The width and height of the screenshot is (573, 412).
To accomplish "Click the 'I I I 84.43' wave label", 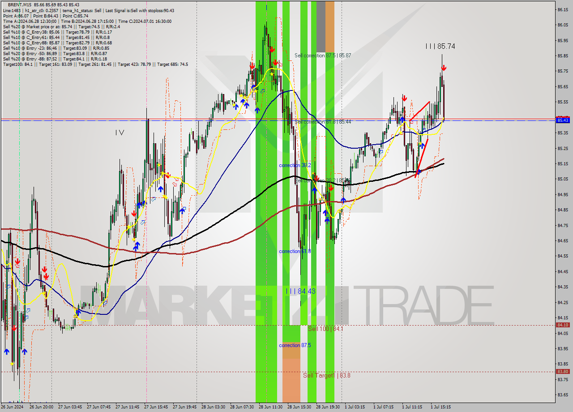I will pyautogui.click(x=301, y=291).
